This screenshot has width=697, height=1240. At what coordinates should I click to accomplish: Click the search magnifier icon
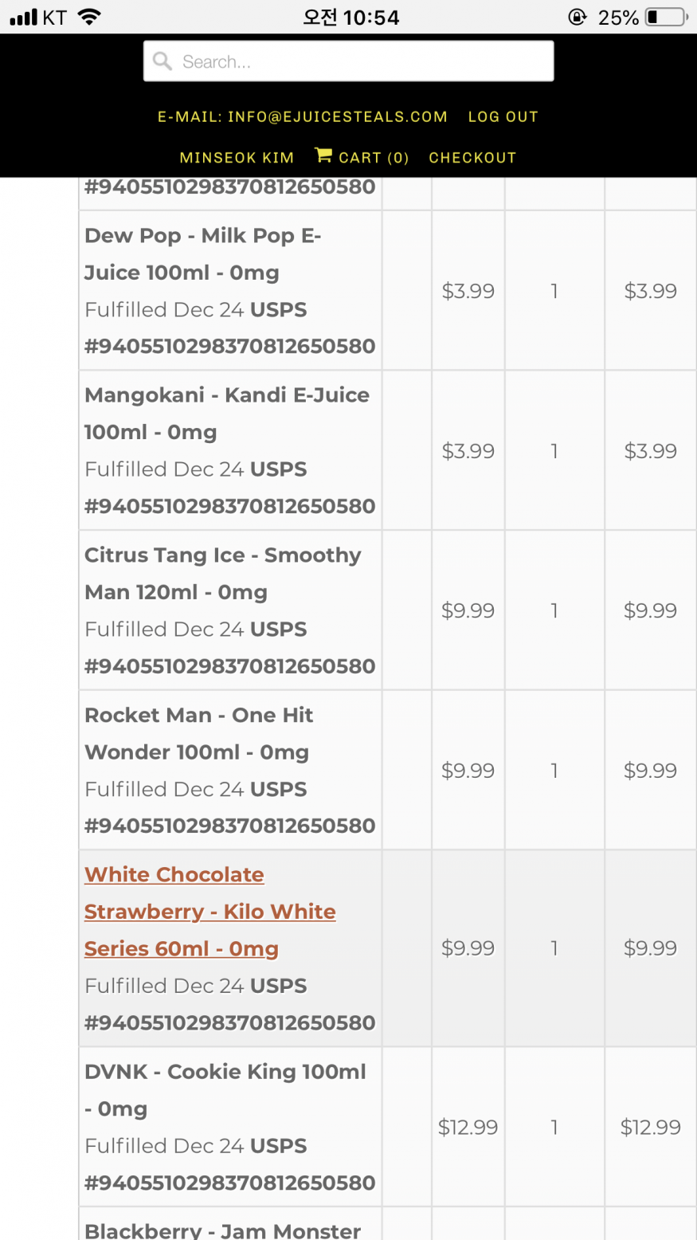[x=163, y=61]
